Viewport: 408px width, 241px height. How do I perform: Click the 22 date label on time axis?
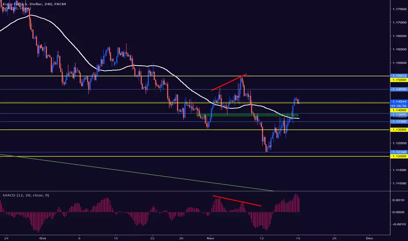tap(152, 238)
